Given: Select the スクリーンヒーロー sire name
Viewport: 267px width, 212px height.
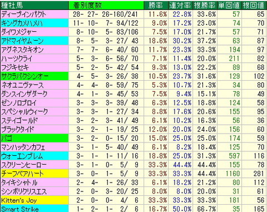Looking at the screenshot, I should pyautogui.click(x=24, y=165).
